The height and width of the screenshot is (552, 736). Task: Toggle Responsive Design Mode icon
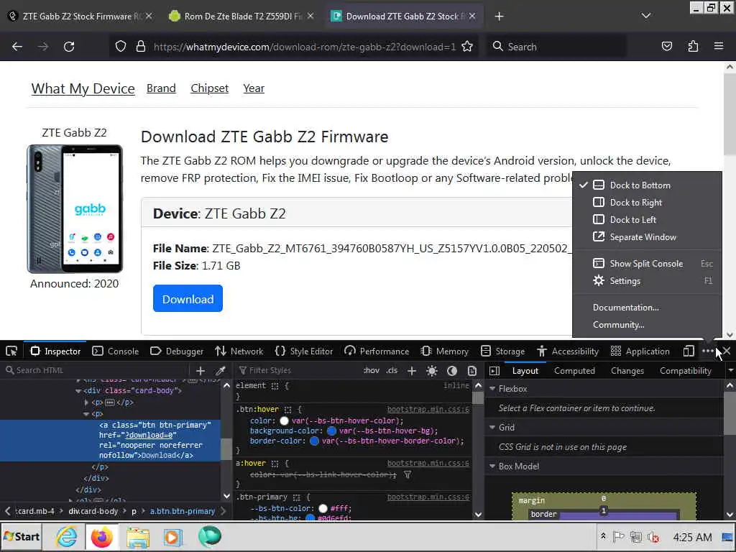click(x=689, y=351)
